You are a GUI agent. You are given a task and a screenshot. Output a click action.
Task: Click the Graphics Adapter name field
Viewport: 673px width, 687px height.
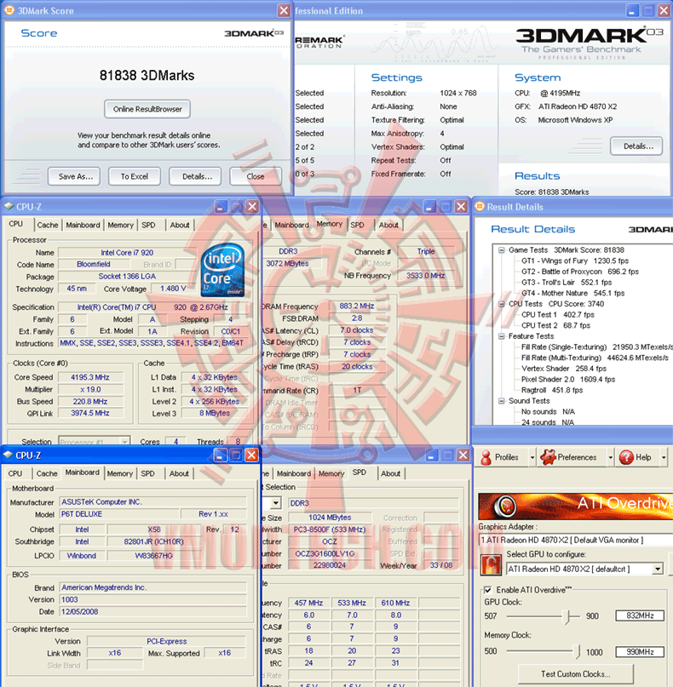coord(575,541)
